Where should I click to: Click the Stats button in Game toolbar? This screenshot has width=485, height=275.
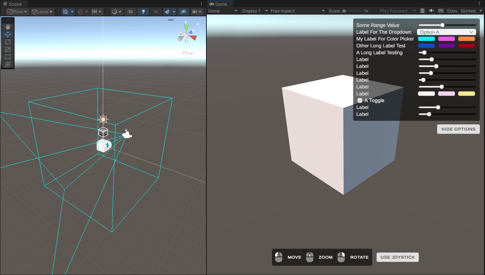[x=452, y=11]
